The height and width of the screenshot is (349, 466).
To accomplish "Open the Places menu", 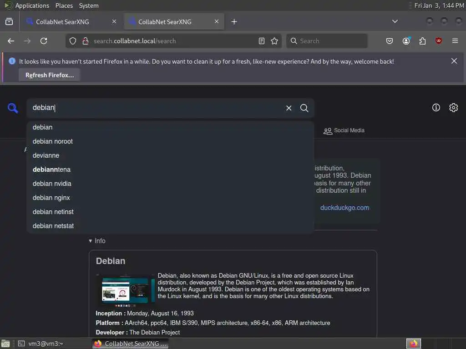I will tap(64, 5).
